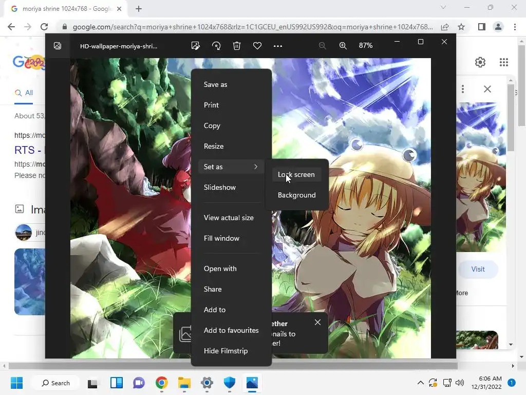
Task: Open Windows Security shield in taskbar
Action: click(230, 383)
